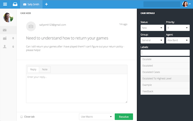Image resolution: width=193 pixels, height=121 pixels.
Task: Open the person icon in sidebar
Action: coord(5,47)
